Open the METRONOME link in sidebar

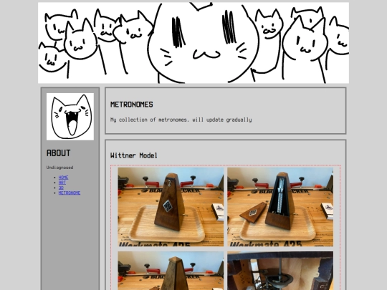[70, 193]
